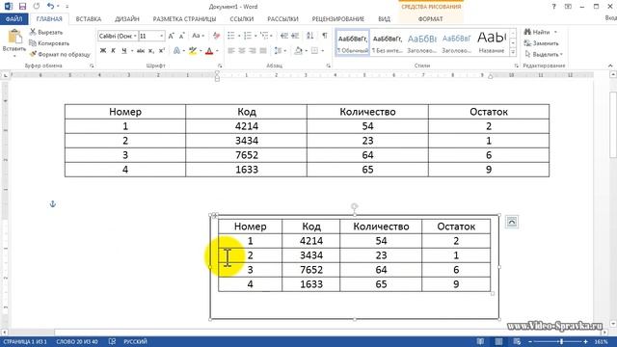
Task: Open the Select (Выделить) dropdown
Action: pos(544,54)
